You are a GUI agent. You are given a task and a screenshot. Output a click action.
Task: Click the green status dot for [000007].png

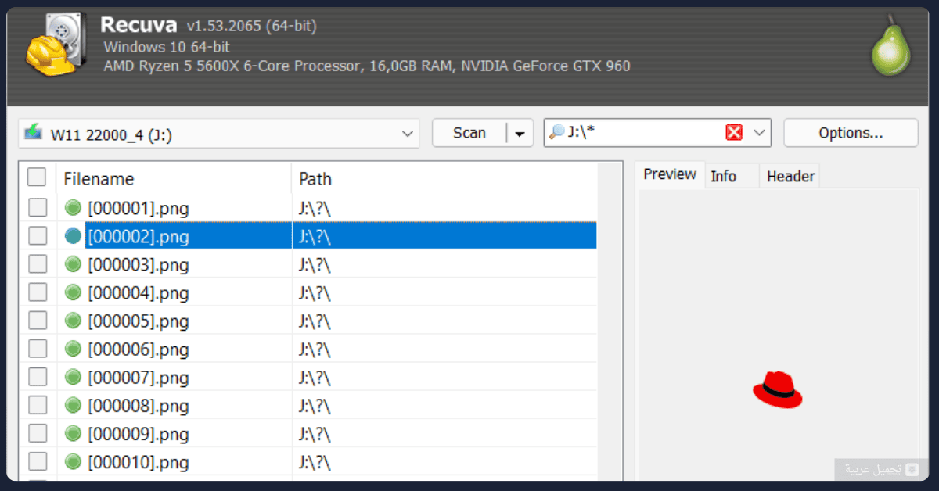tap(73, 377)
